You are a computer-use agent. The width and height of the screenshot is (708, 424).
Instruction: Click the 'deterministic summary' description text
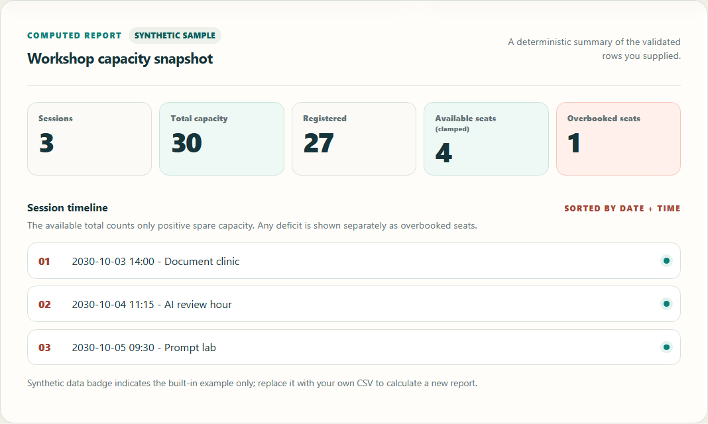coord(594,49)
